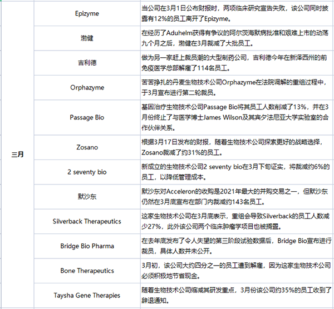The width and height of the screenshot is (334, 309).
Task: Click the Epizyme company cell
Action: [87, 13]
